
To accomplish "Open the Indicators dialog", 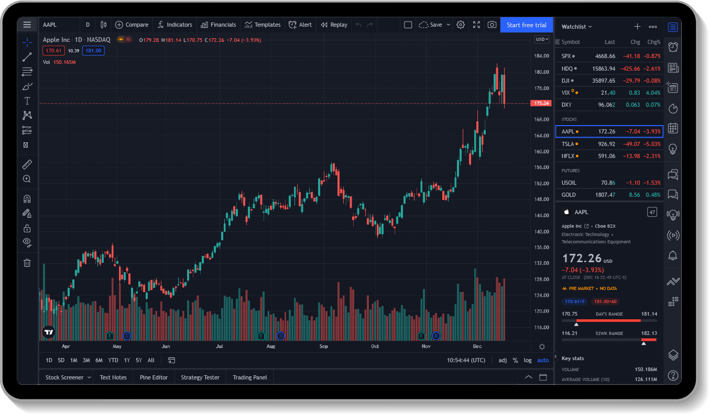I will pos(174,25).
